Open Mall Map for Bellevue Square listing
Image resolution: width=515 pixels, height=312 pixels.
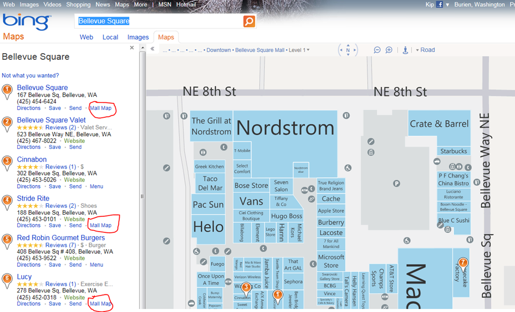[x=101, y=108]
